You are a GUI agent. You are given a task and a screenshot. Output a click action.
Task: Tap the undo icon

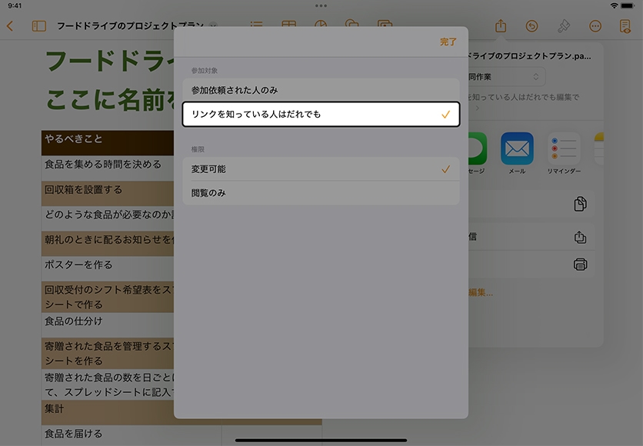[x=531, y=26]
